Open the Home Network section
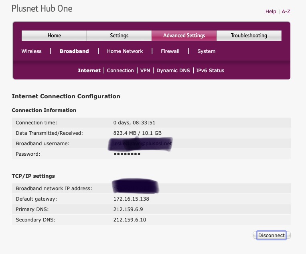The image size is (306, 254). [125, 51]
